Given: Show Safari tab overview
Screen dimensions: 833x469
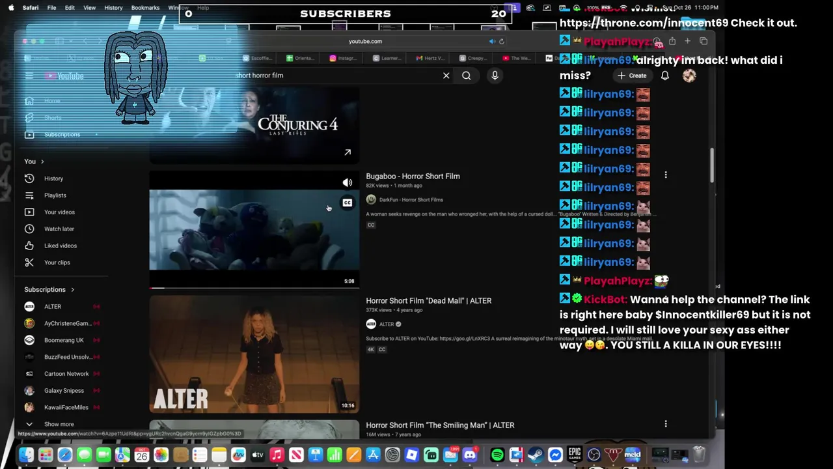Looking at the screenshot, I should pyautogui.click(x=703, y=41).
